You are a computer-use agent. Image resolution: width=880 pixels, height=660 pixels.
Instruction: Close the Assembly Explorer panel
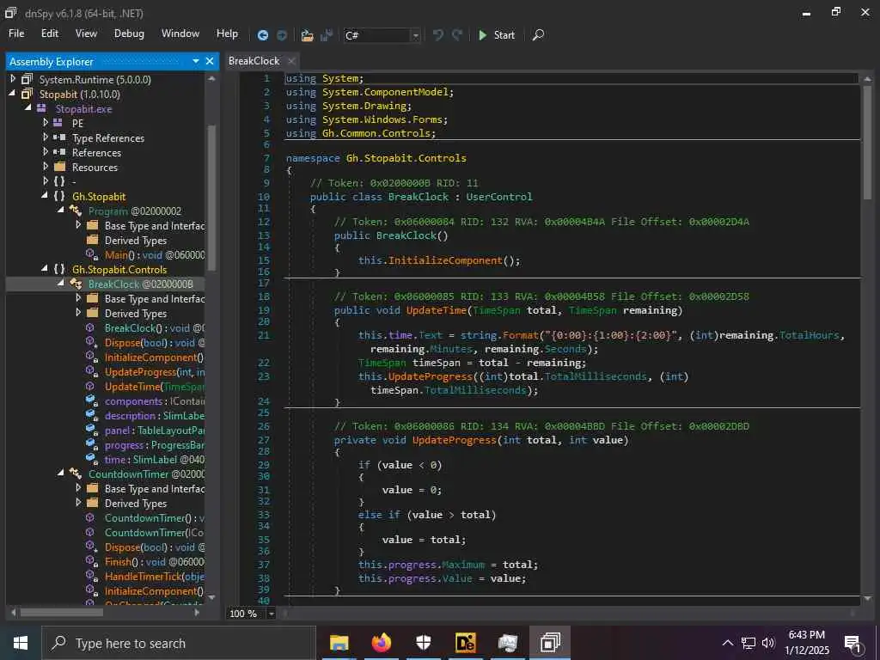(210, 61)
